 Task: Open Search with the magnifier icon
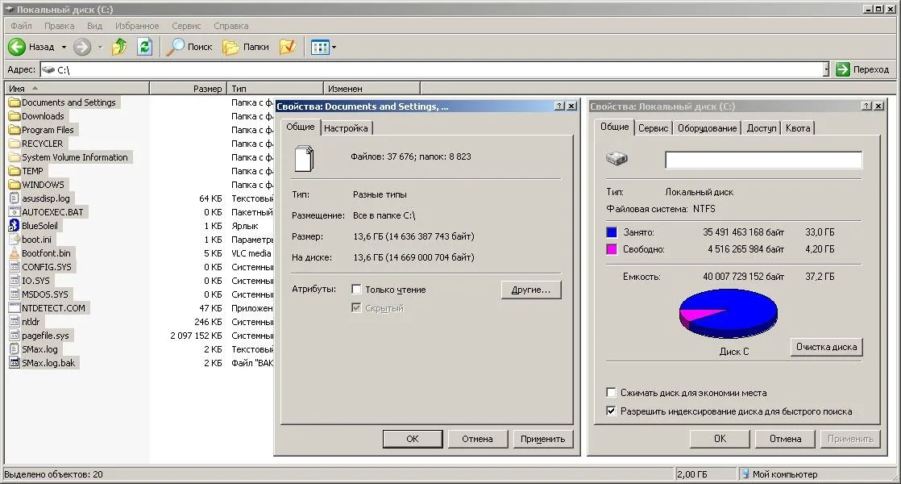click(174, 47)
